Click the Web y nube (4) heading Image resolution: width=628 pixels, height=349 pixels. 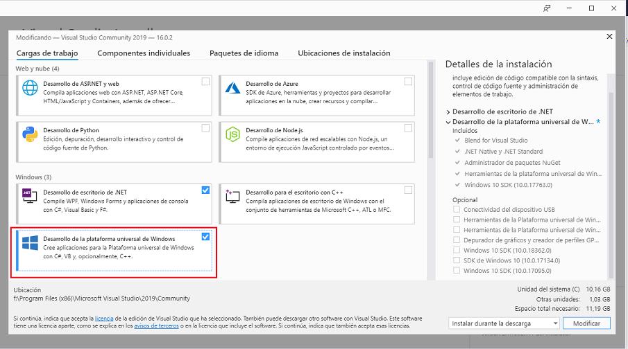[x=37, y=69]
